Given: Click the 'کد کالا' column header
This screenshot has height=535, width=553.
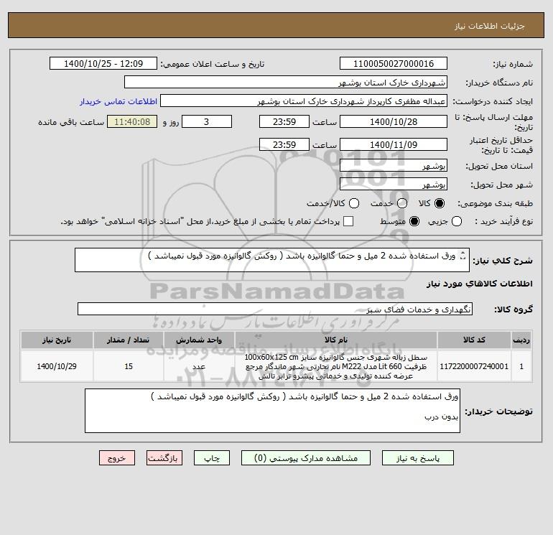Looking at the screenshot, I should click(x=474, y=340).
